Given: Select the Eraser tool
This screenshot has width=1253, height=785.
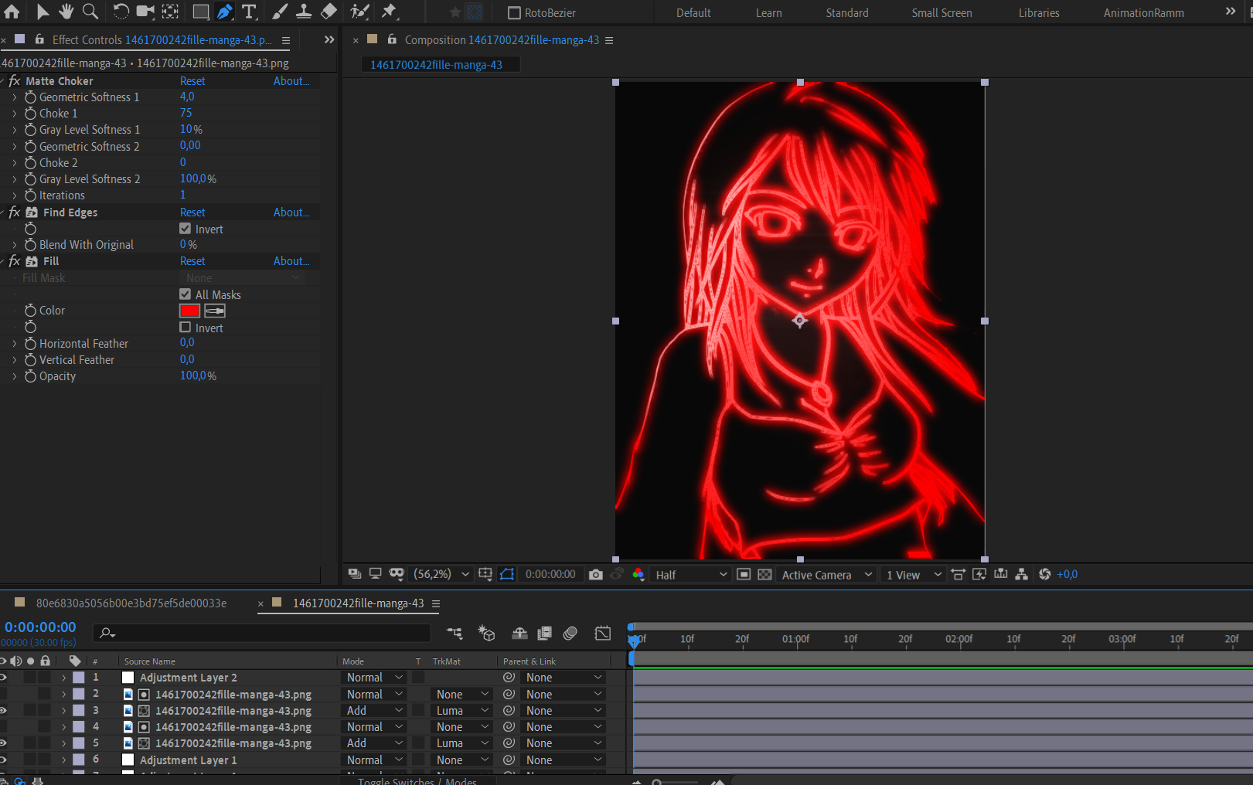Looking at the screenshot, I should 329,12.
